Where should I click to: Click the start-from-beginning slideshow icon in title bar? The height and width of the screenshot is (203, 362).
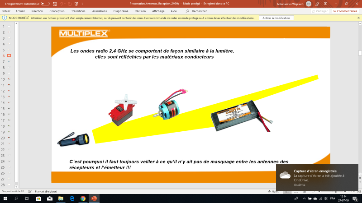pyautogui.click(x=77, y=4)
